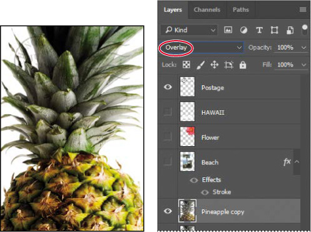Open the Kind filter dropdown

click(190, 30)
